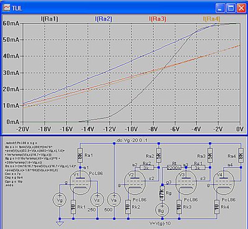Image resolution: width=248 pixels, height=229 pixels.
Task: Select the cathode resistor Rk1
Action: tap(73, 207)
